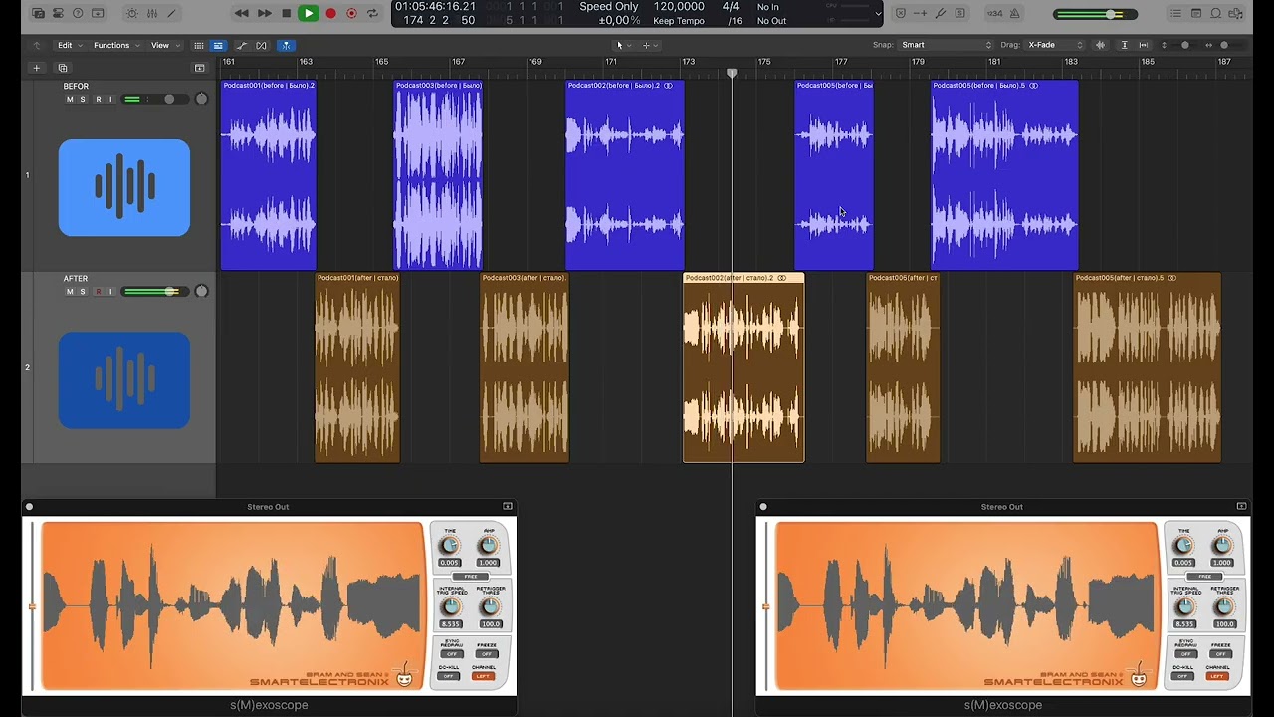Image resolution: width=1274 pixels, height=717 pixels.
Task: Click the master volume slider
Action: point(1095,14)
